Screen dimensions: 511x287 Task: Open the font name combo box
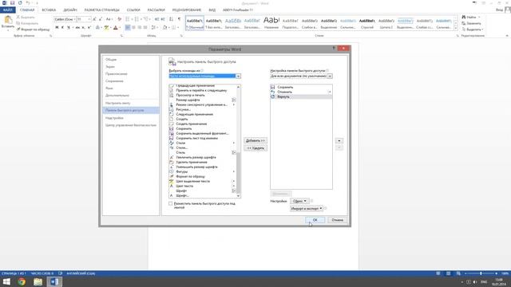pos(65,19)
